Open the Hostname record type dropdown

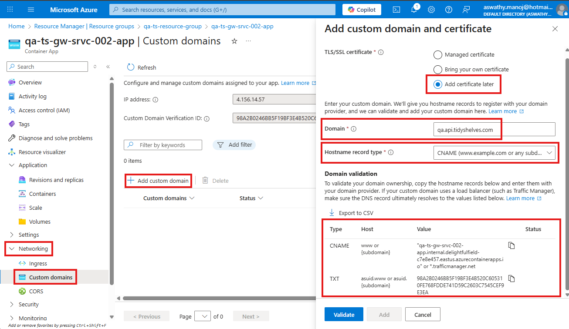click(494, 153)
